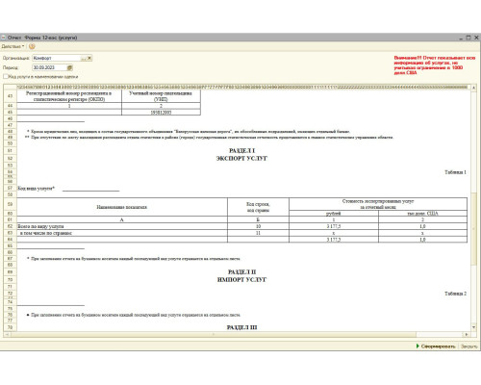Click the line code cell 11
This screenshot has width=481, height=385.
coord(258,233)
